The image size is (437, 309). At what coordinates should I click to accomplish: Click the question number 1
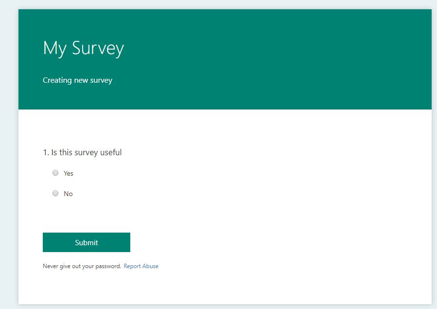pyautogui.click(x=45, y=152)
